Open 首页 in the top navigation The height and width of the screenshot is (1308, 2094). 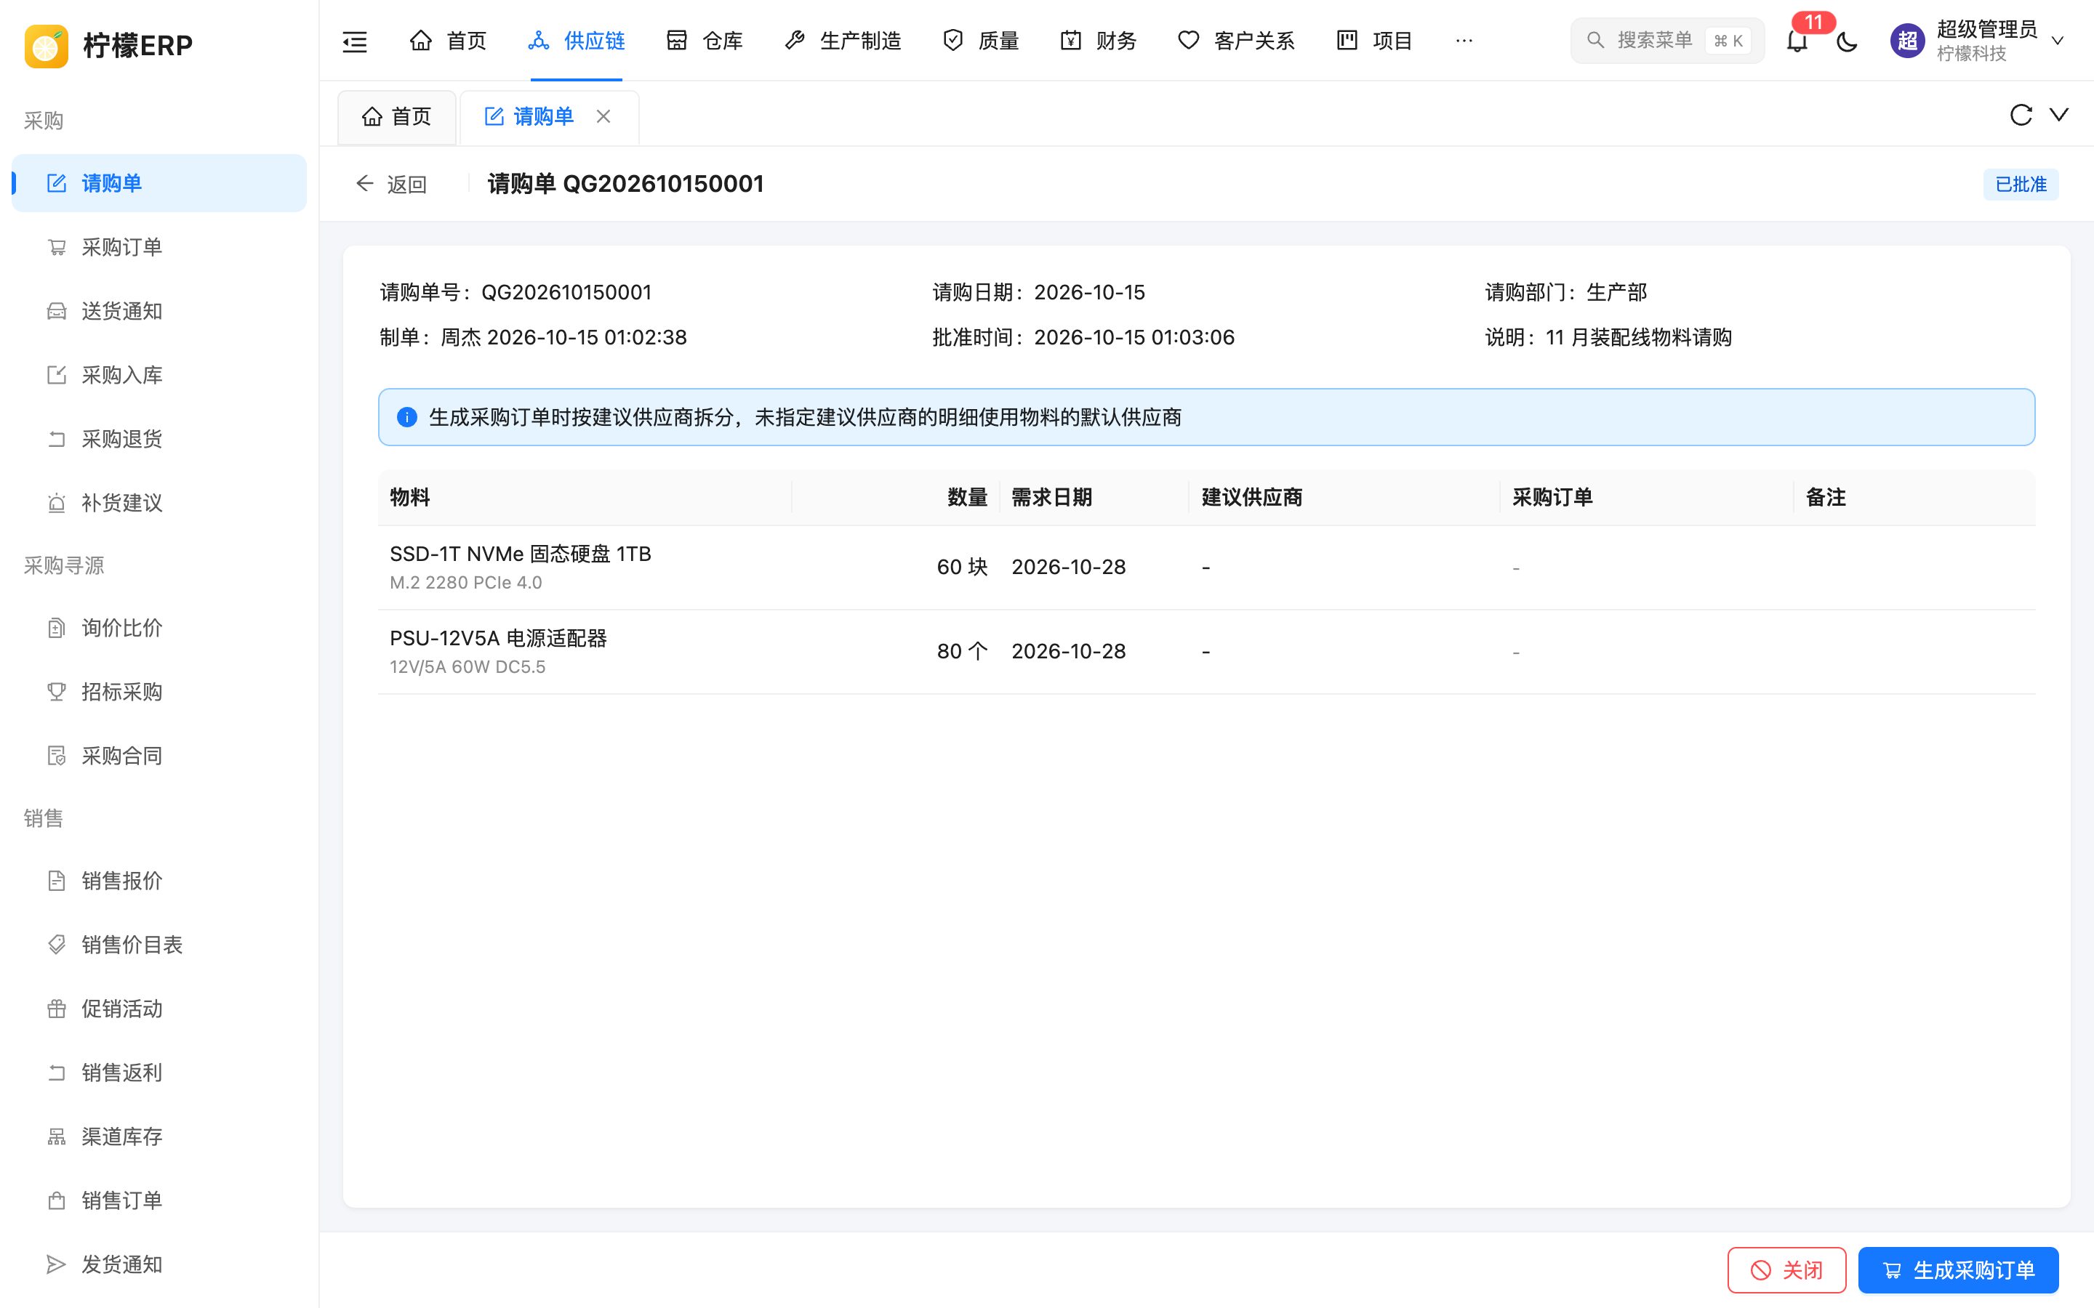pyautogui.click(x=448, y=41)
